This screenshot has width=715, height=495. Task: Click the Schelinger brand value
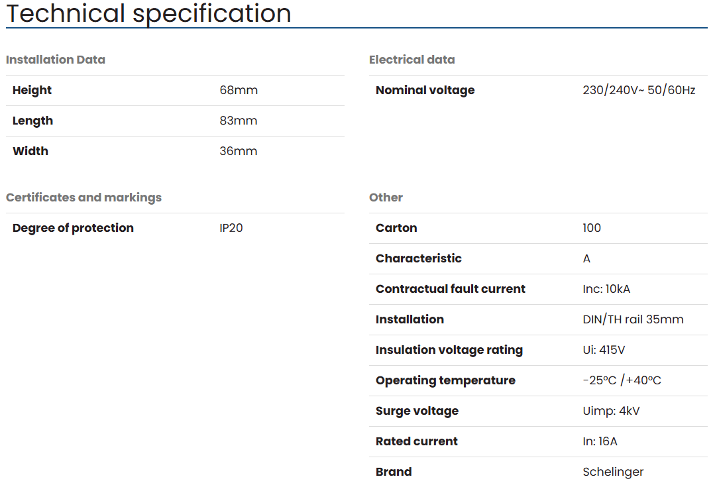tap(613, 472)
